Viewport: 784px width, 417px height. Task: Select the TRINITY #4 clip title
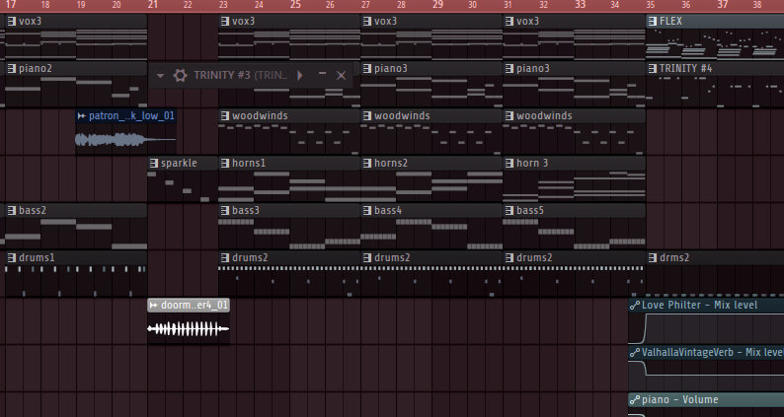685,69
